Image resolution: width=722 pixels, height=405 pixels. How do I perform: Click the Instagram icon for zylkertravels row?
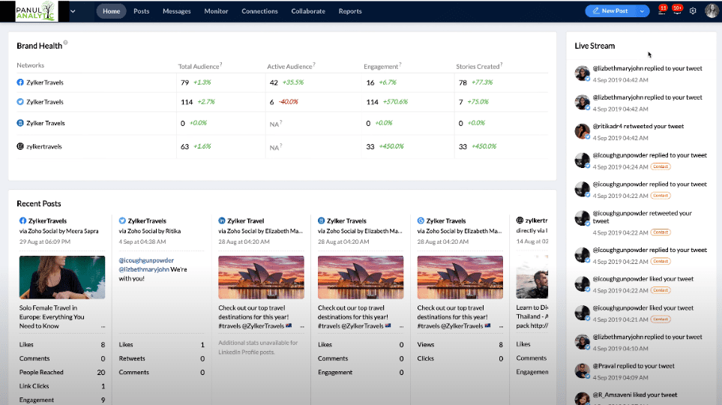[20, 146]
